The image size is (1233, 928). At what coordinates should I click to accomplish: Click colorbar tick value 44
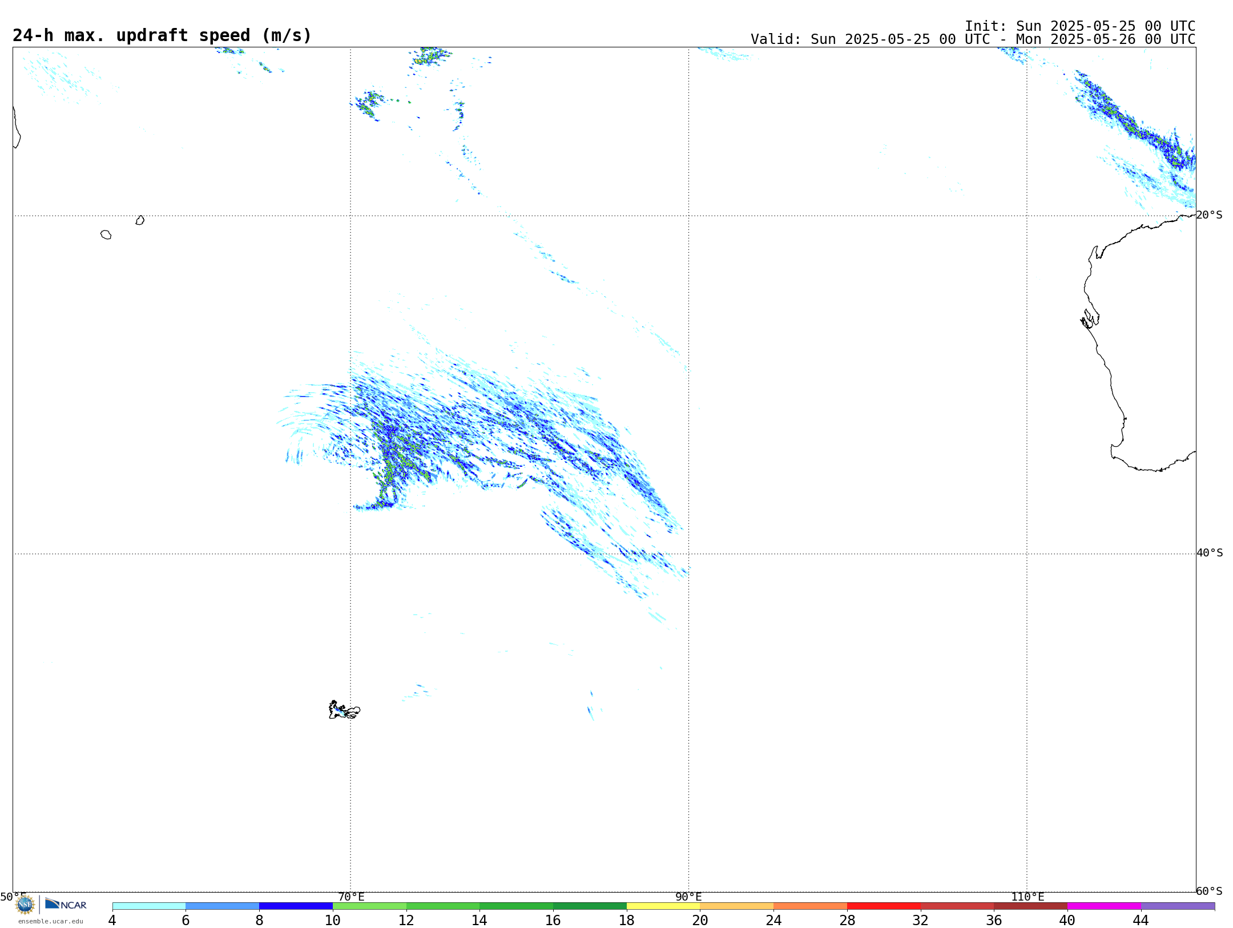(1141, 920)
